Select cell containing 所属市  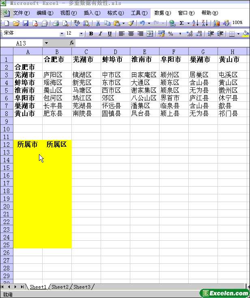coord(28,144)
